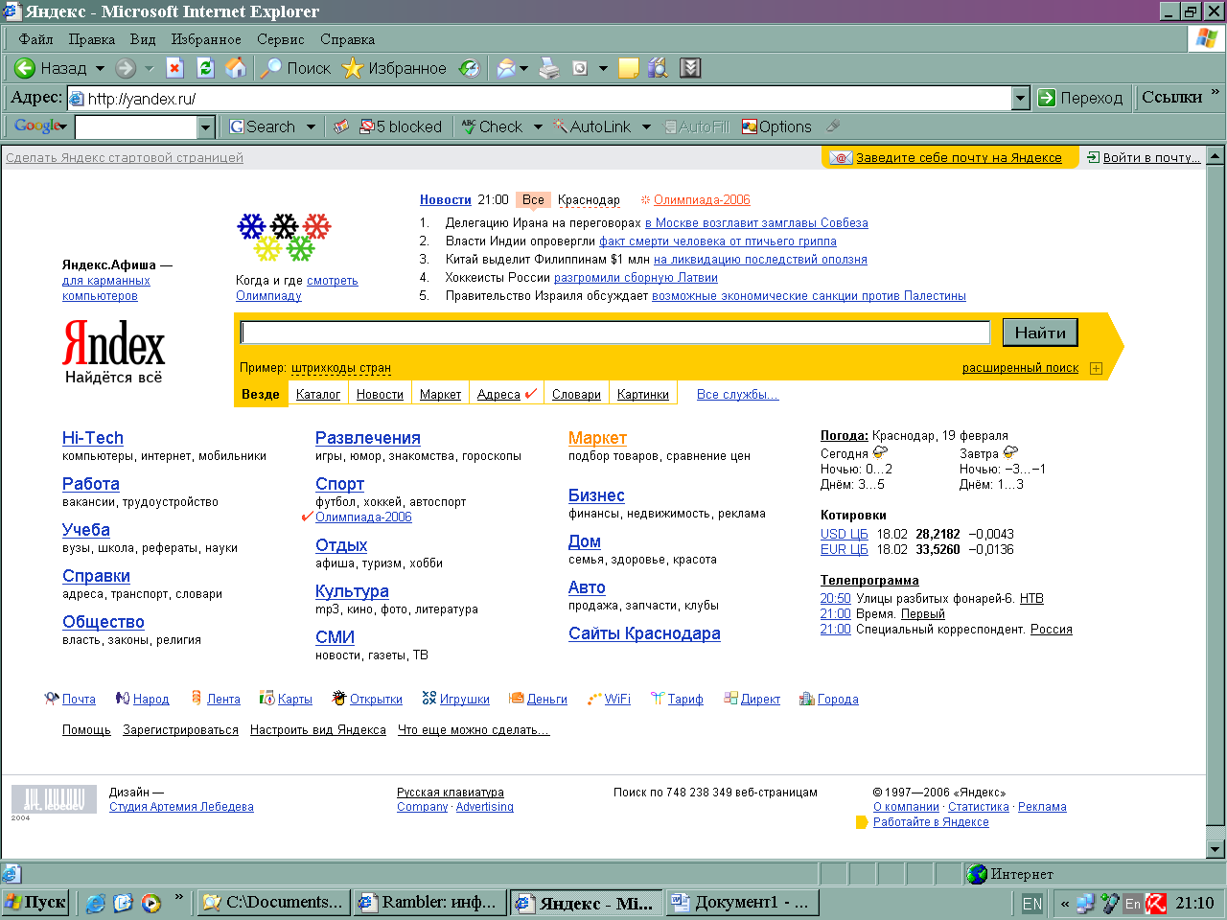Click the AutoLink toolbar button
This screenshot has width=1227, height=920.
592,126
